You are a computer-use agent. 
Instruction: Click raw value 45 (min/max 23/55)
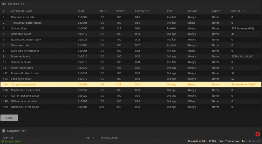point(244,85)
